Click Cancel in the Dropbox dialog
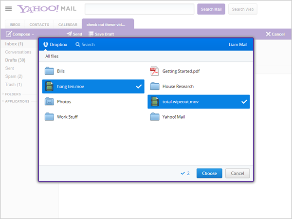 click(x=237, y=173)
